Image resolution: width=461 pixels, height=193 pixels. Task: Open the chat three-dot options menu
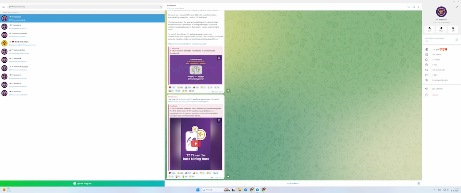418,7
